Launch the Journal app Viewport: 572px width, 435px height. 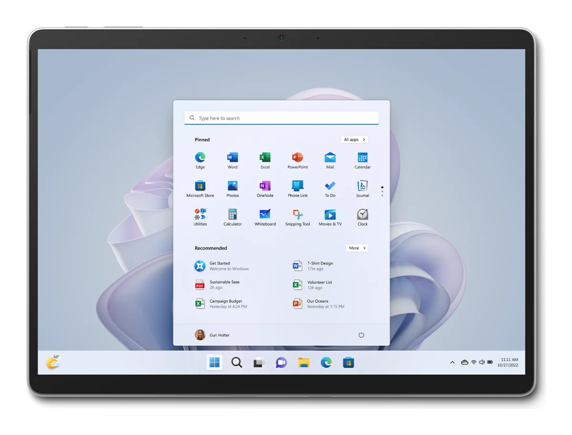tap(363, 189)
